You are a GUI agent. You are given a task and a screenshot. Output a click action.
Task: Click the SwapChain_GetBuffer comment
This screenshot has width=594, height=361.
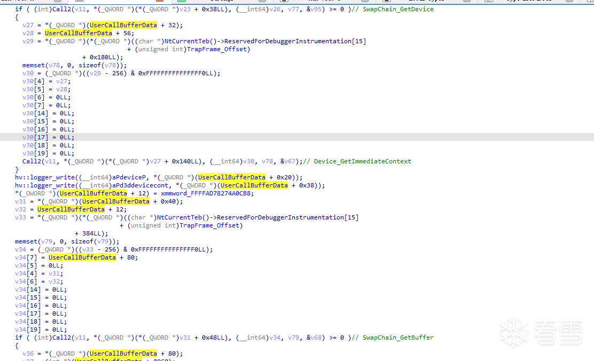click(x=398, y=338)
